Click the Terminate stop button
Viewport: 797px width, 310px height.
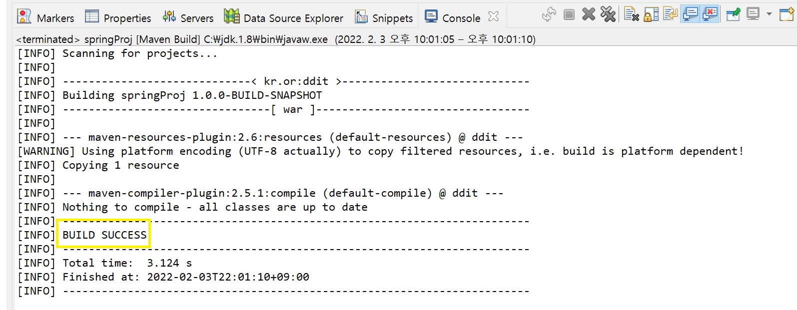click(569, 14)
